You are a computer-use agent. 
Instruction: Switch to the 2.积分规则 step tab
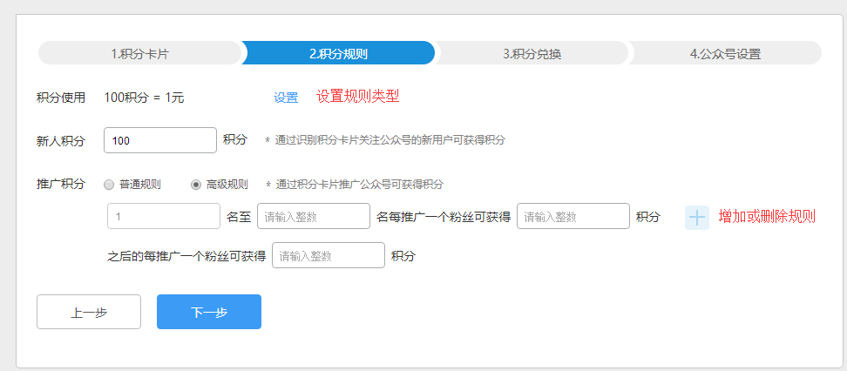[x=338, y=53]
